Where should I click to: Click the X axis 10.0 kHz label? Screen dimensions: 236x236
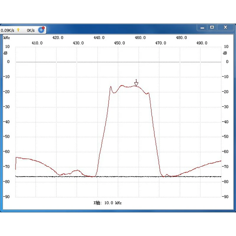[x=107, y=203]
